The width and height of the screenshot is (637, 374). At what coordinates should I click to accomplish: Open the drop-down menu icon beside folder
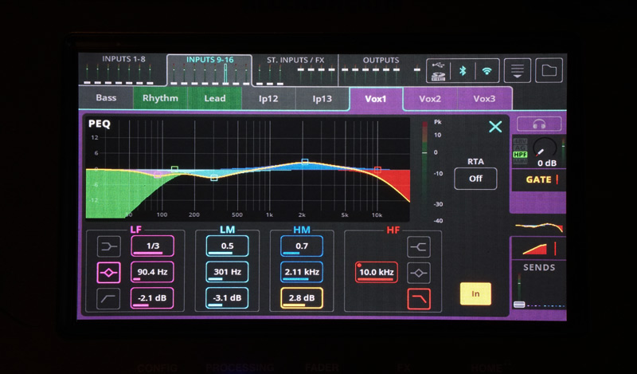518,70
